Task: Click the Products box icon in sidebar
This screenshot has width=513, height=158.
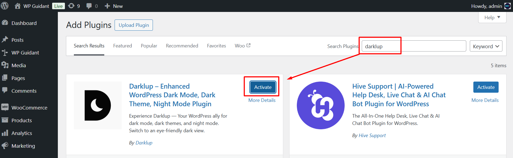Action: click(x=5, y=120)
